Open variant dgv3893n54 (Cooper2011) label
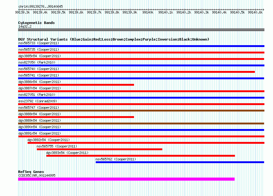 tap(67, 153)
